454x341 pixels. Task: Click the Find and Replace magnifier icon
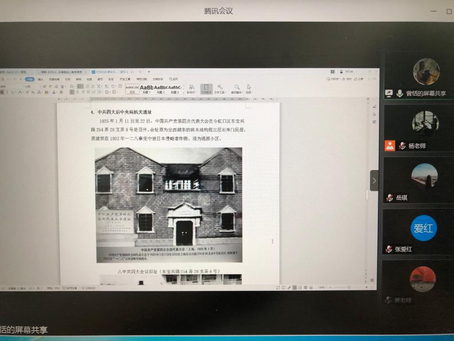point(237,87)
